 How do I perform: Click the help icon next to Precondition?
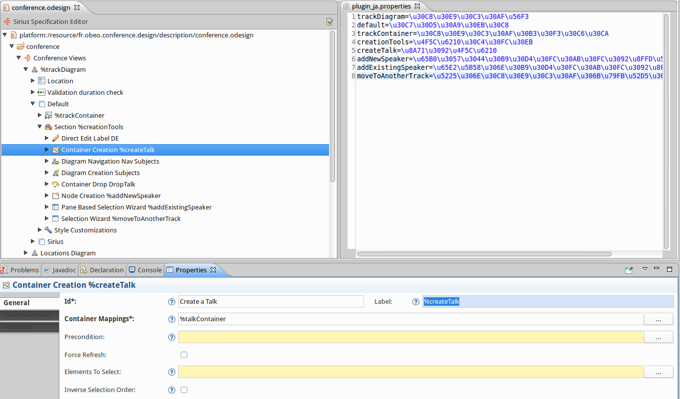(172, 337)
